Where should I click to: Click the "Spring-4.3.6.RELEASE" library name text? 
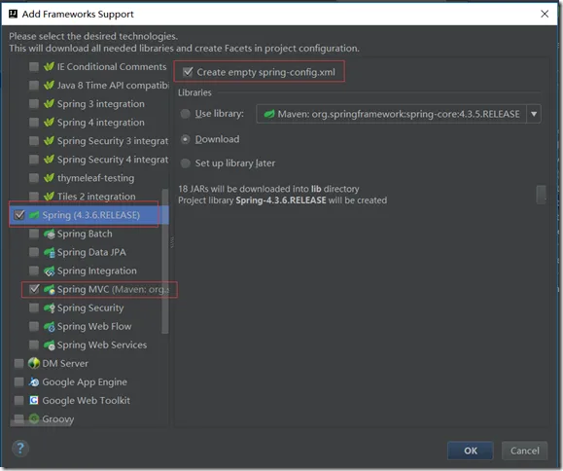tap(281, 200)
